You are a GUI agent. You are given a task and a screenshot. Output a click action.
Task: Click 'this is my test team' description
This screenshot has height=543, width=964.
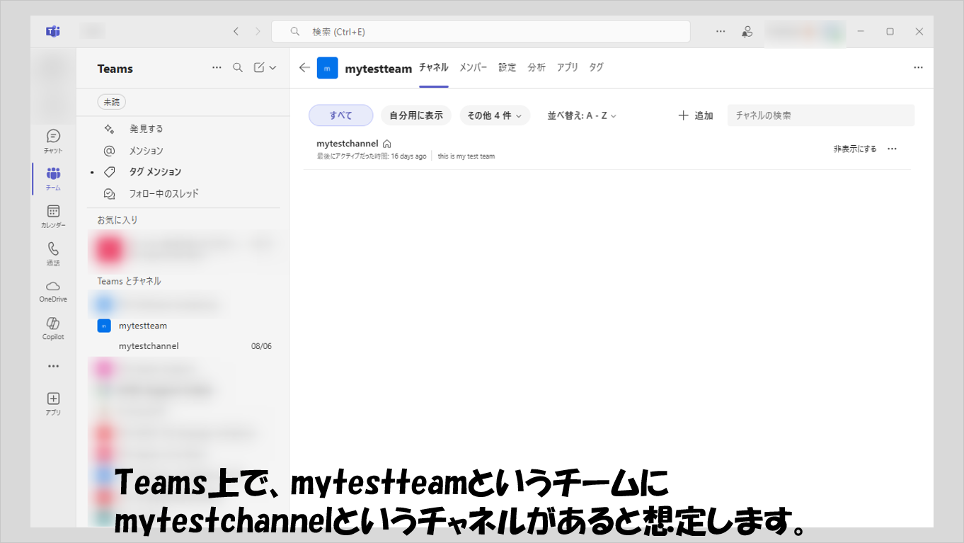click(x=466, y=156)
